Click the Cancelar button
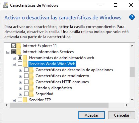Screen dimensions: 139x123 [122, 115]
